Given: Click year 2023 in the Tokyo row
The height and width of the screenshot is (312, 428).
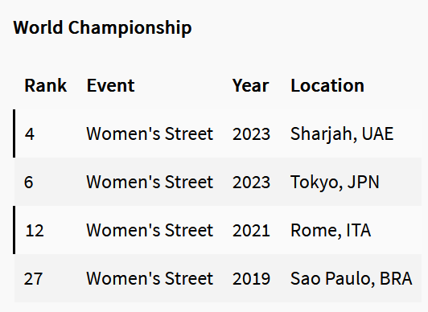Looking at the screenshot, I should tap(251, 183).
